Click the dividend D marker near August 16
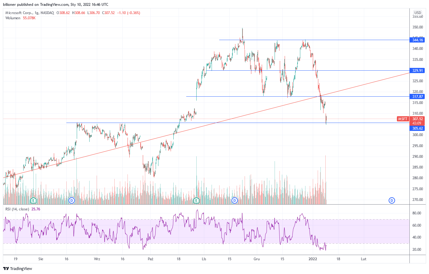The width and height of the screenshot is (429, 274). [72, 201]
